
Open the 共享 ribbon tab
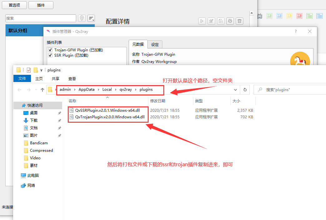[56, 79]
